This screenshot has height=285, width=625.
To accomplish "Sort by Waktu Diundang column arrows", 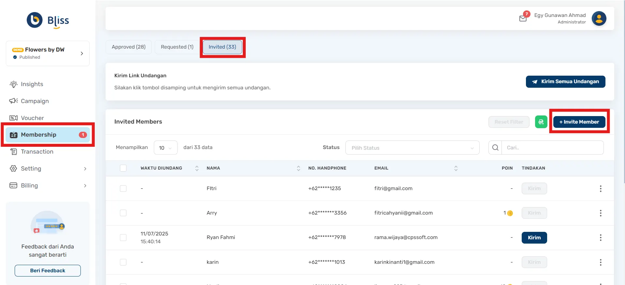I will tap(197, 168).
